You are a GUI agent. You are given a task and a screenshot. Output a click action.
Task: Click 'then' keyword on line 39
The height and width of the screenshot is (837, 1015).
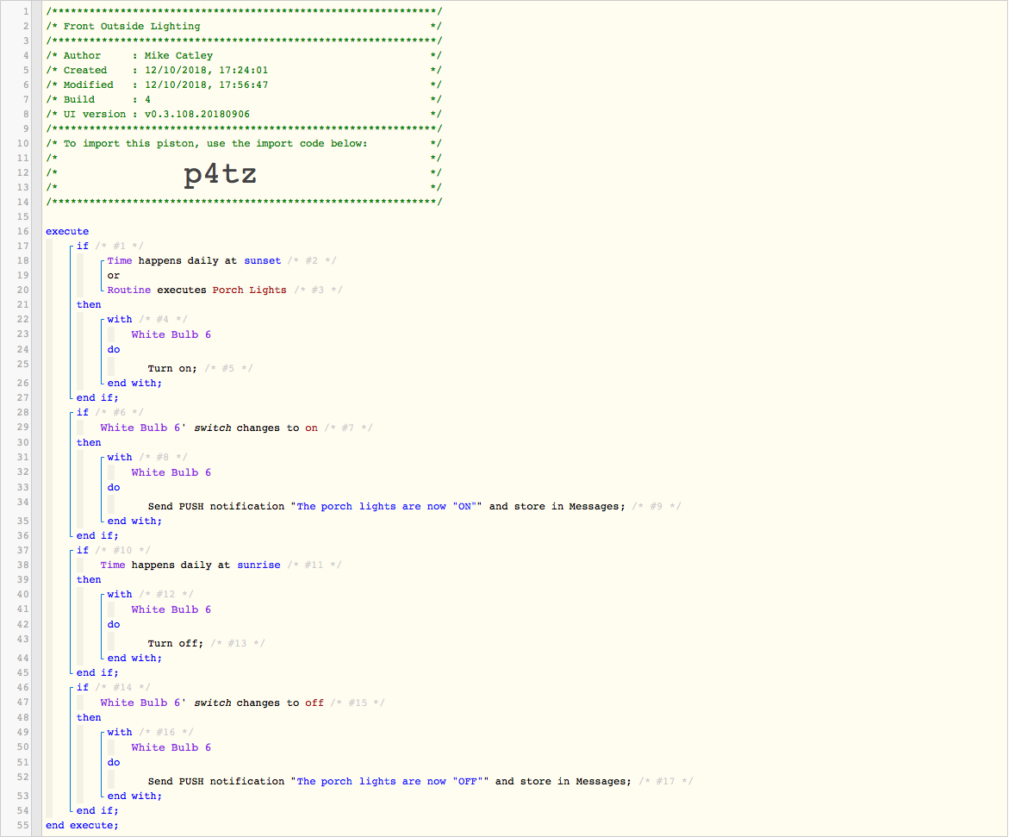(89, 580)
